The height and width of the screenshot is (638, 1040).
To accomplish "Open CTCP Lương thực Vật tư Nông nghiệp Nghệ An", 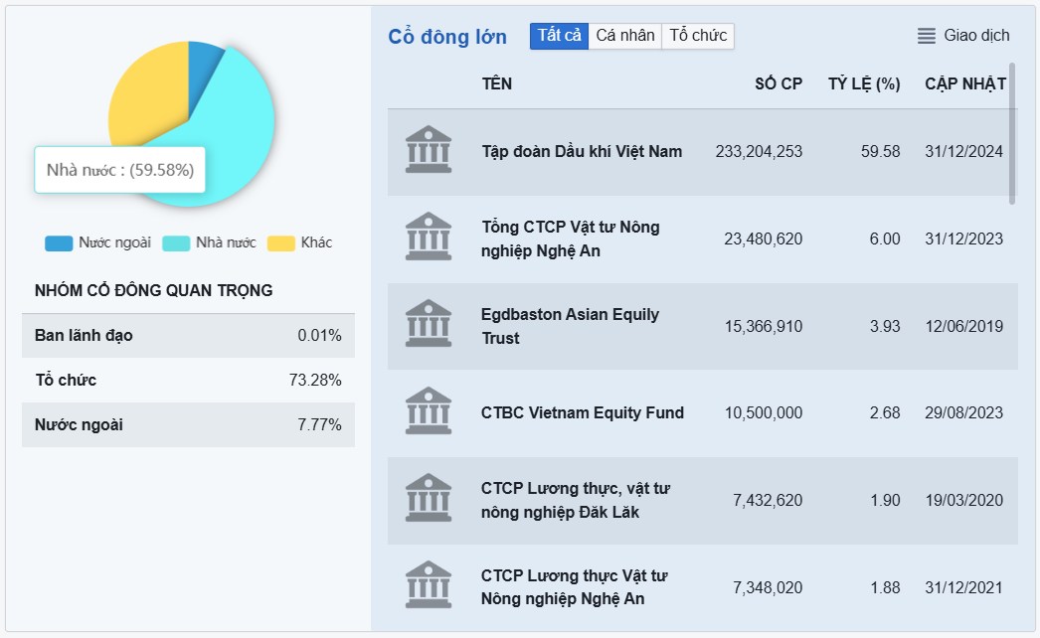I will 574,587.
